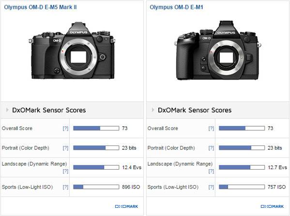Collapse E-M1 DxOMark Sensor Scores section

click(x=153, y=110)
